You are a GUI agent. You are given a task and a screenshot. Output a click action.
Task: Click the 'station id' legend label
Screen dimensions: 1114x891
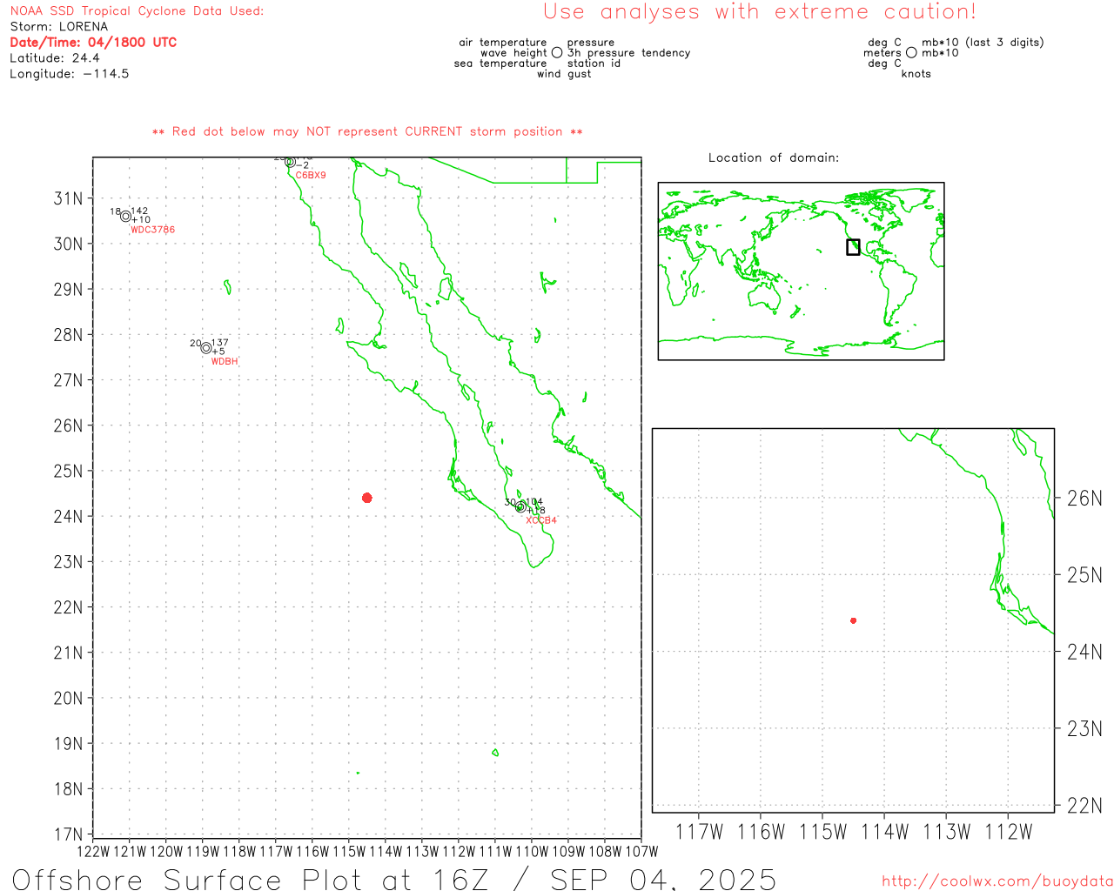pos(594,64)
